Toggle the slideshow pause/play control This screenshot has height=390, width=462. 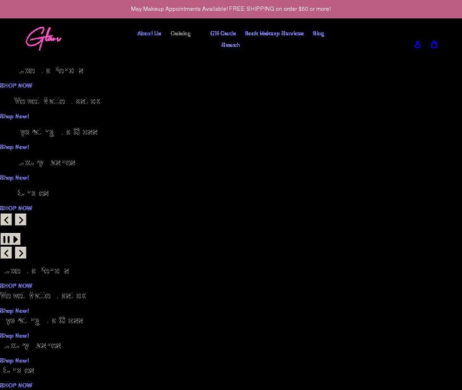tap(10, 239)
